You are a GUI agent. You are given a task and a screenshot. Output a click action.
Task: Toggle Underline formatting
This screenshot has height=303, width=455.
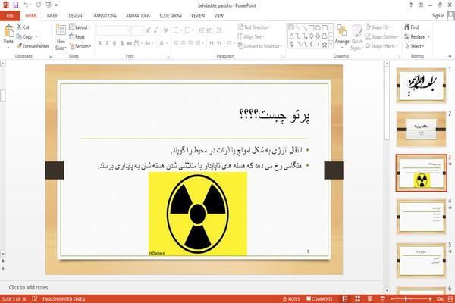(x=115, y=43)
